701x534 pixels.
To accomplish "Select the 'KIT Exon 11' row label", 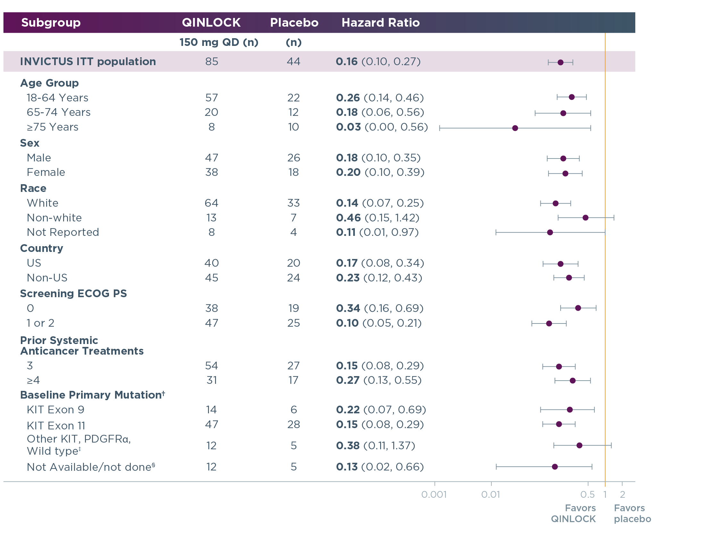I will point(56,426).
